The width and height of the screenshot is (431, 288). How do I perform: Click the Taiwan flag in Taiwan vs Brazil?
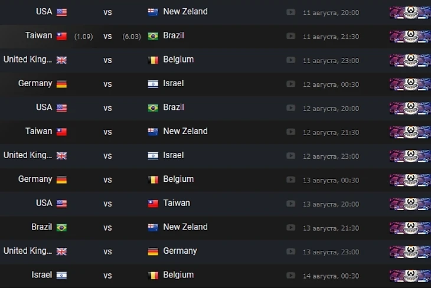[x=61, y=36]
